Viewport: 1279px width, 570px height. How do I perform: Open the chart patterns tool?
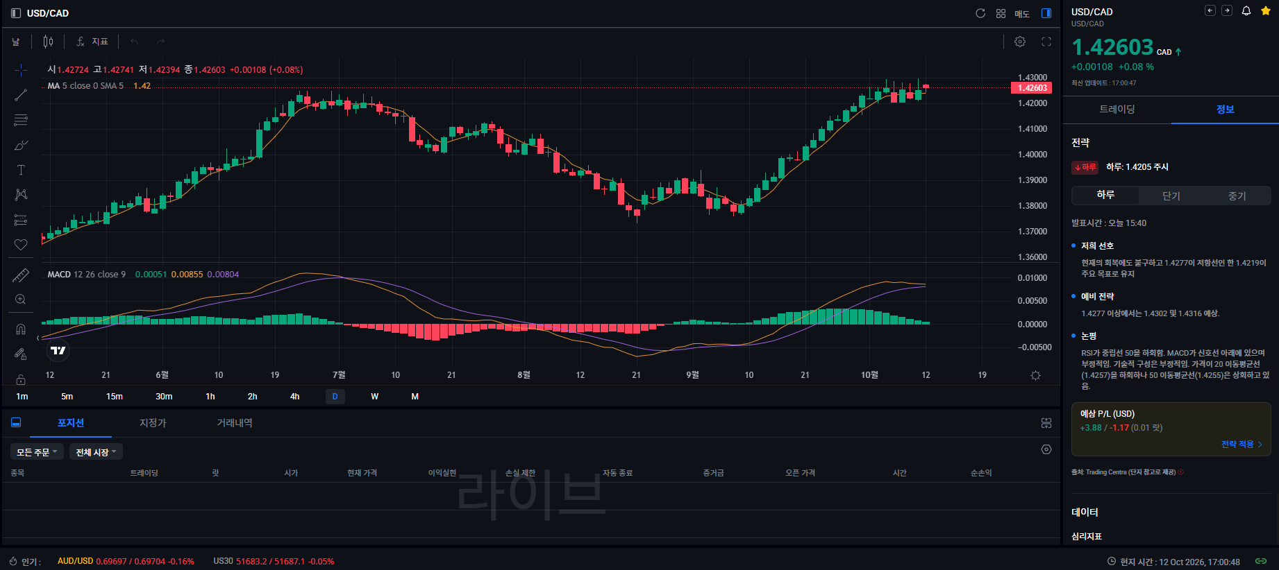(x=21, y=195)
